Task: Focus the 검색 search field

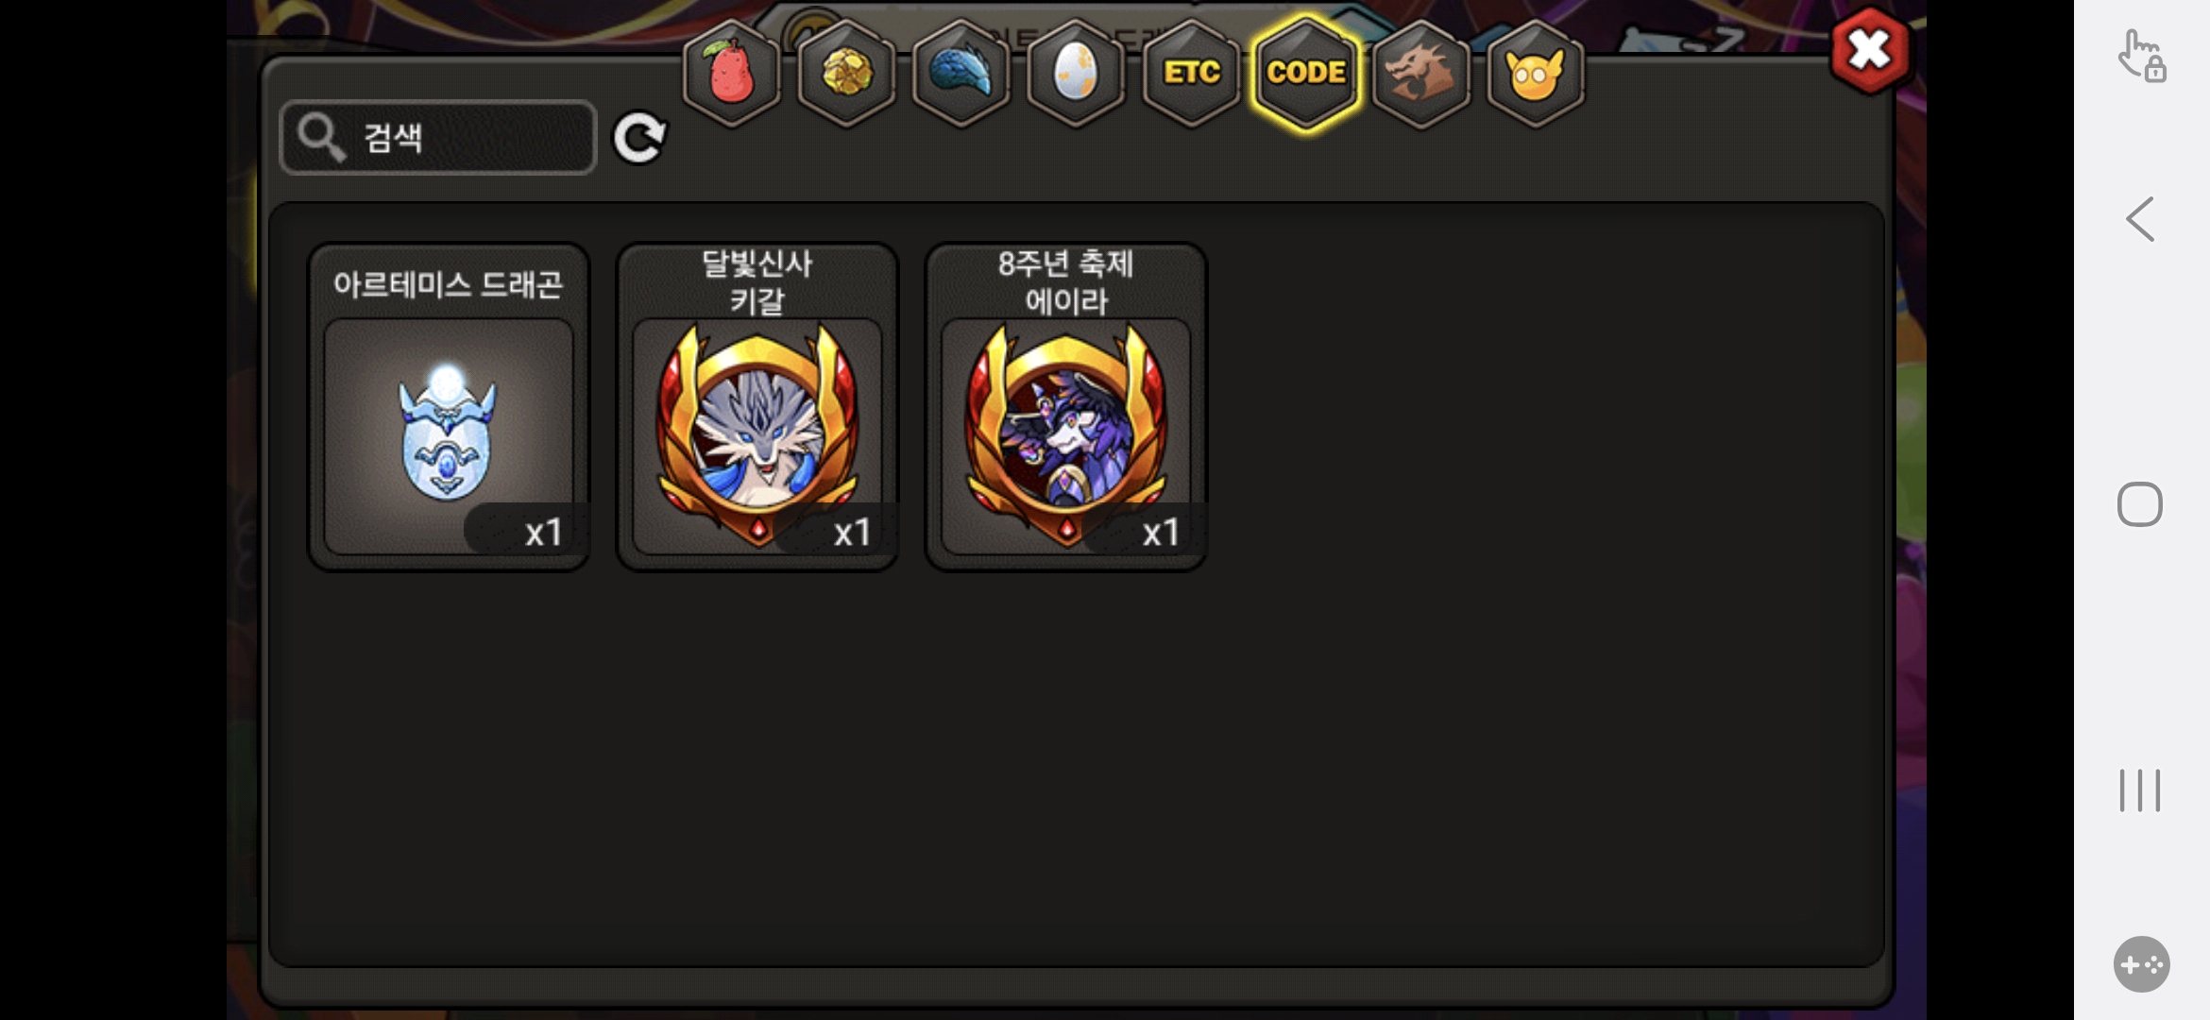Action: [438, 138]
